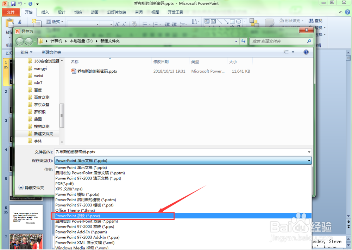Image resolution: width=352 pixels, height=250 pixels.
Task: Click the text direction icon in ribbon
Action: pos(194,21)
